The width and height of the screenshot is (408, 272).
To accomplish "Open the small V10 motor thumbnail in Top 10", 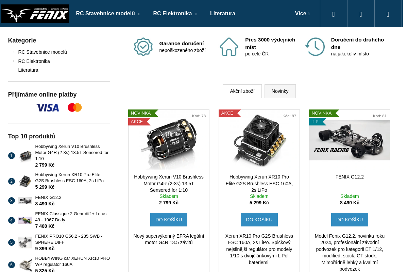I will click(25, 156).
